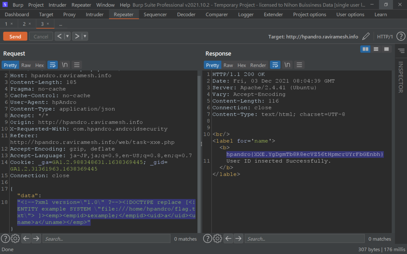Close Repeater tab 3
This screenshot has width=407, height=254.
coord(48,24)
